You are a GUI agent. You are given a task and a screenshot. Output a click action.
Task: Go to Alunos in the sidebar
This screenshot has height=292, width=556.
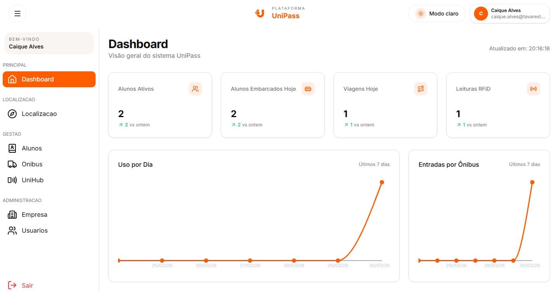[x=49, y=148]
